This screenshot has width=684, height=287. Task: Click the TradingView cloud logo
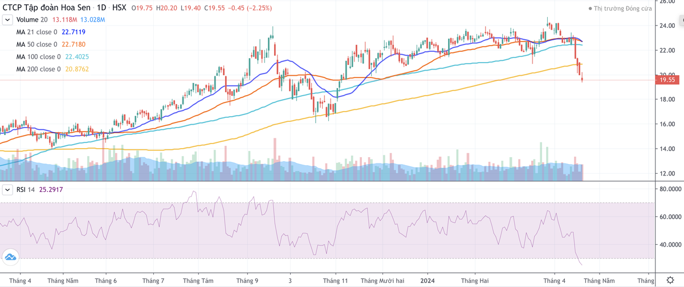point(10,257)
